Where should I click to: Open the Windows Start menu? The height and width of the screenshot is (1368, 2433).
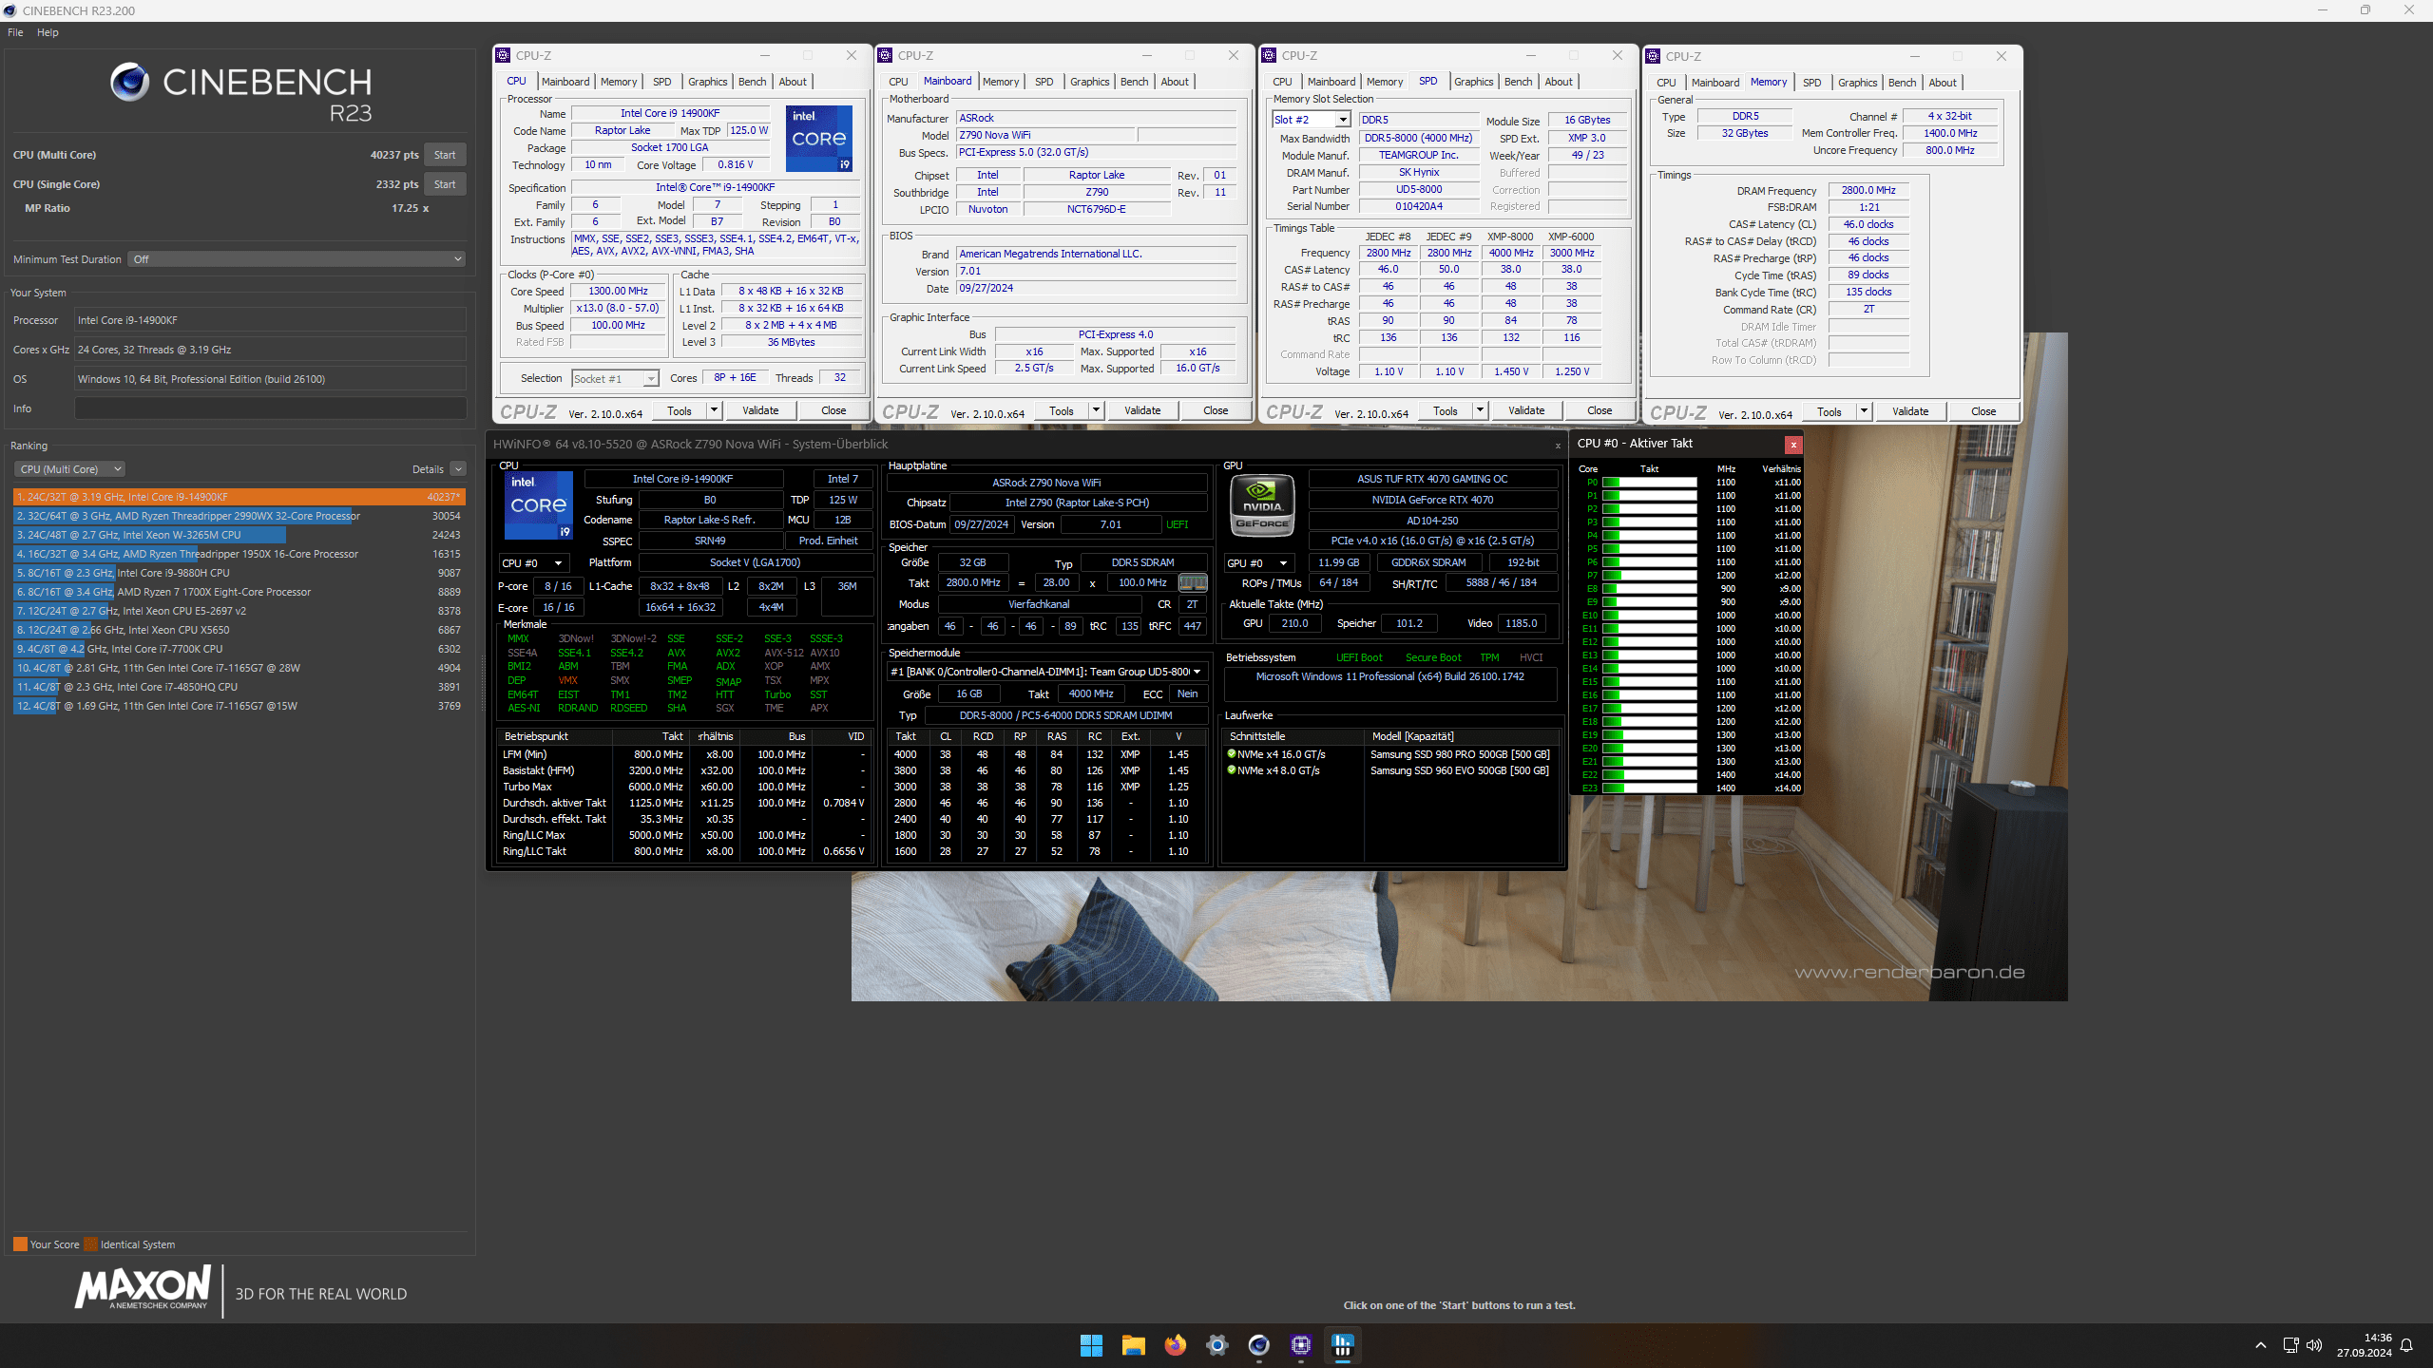[x=1091, y=1345]
